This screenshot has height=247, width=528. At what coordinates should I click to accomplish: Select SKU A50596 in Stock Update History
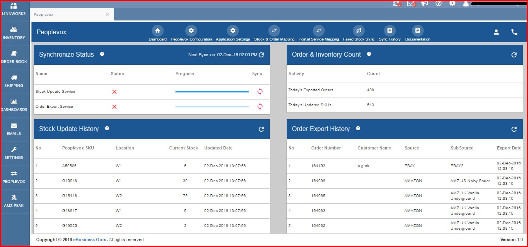(69, 166)
